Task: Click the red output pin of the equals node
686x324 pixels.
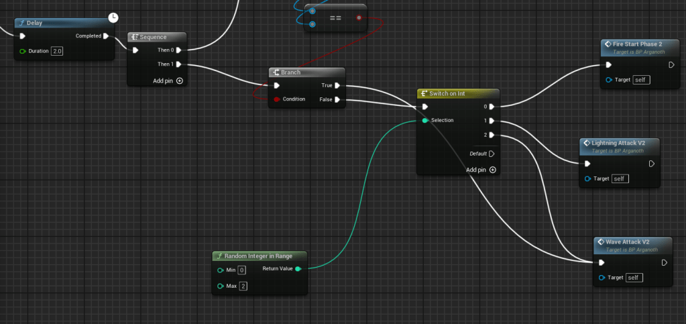Action: pos(360,17)
